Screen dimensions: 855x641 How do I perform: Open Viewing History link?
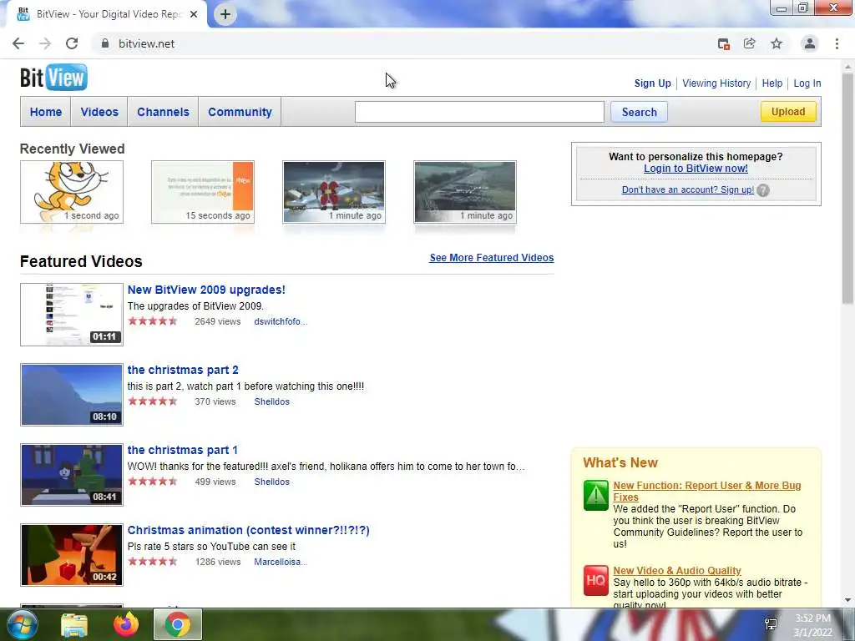[716, 83]
